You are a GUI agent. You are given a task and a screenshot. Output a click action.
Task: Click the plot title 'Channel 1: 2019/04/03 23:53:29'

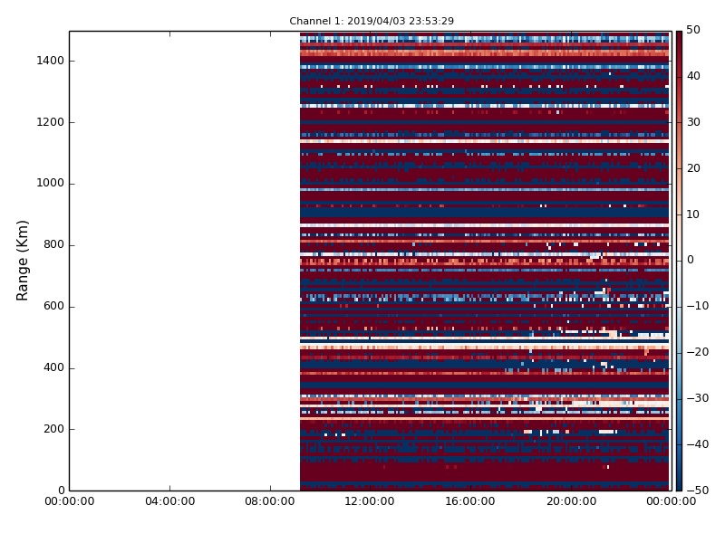372,21
